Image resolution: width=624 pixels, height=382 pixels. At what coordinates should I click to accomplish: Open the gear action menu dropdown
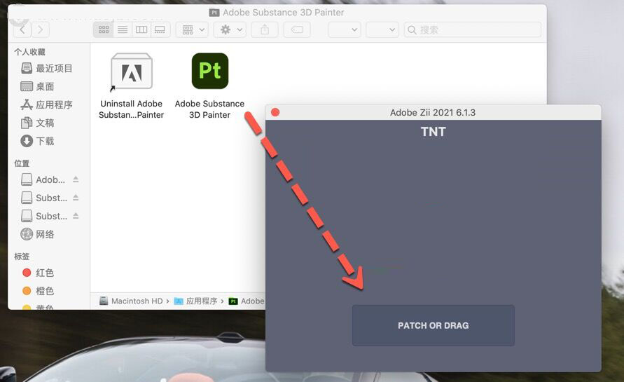[231, 29]
